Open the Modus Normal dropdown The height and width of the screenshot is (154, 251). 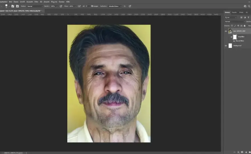point(35,6)
